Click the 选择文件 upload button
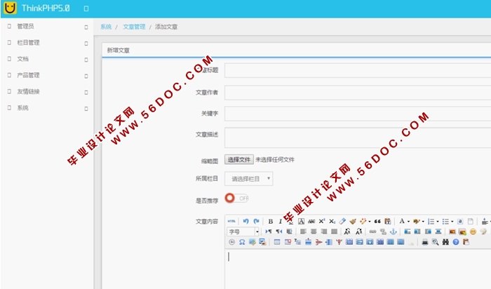491x289 pixels. click(x=239, y=160)
